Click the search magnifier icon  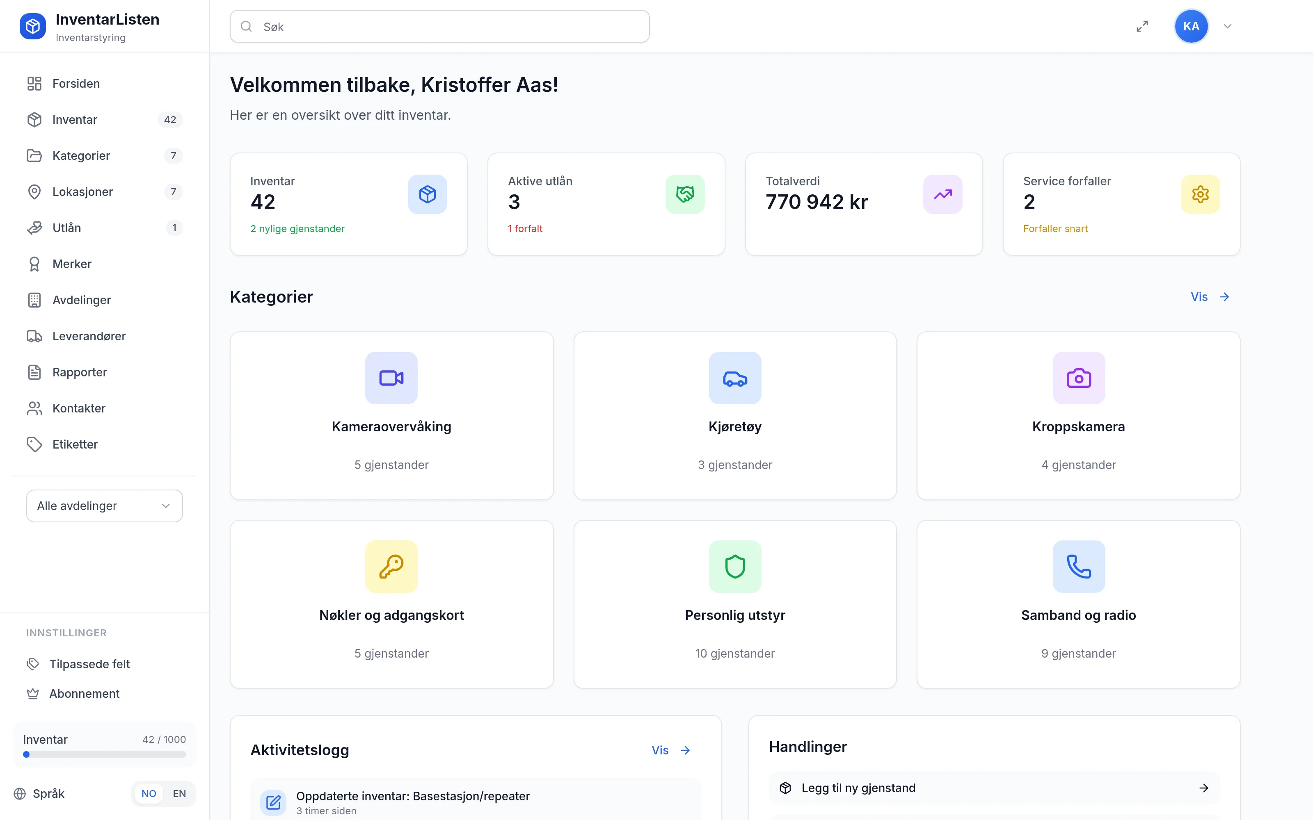point(246,26)
